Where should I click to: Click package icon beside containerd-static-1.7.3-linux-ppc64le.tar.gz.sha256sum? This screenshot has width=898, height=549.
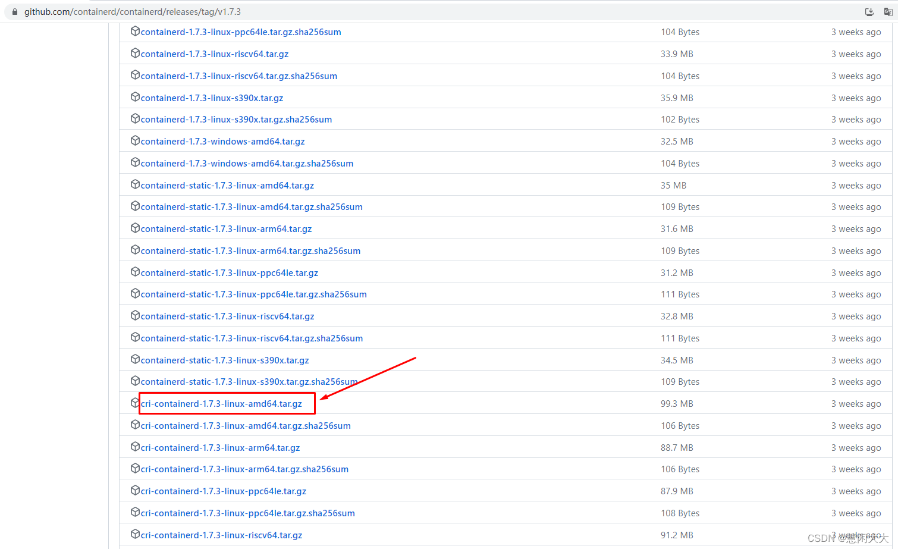(x=135, y=293)
